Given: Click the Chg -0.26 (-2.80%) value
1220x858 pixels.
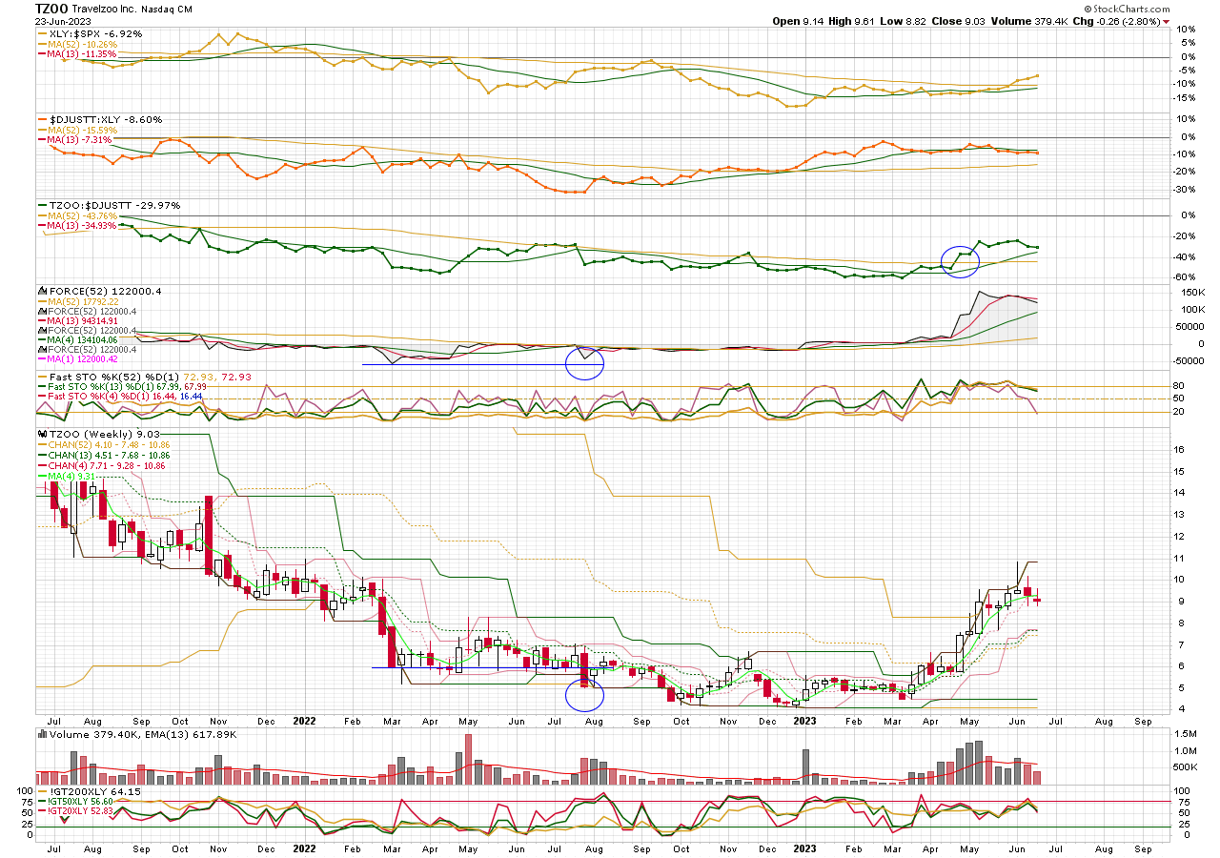Looking at the screenshot, I should coord(1116,21).
